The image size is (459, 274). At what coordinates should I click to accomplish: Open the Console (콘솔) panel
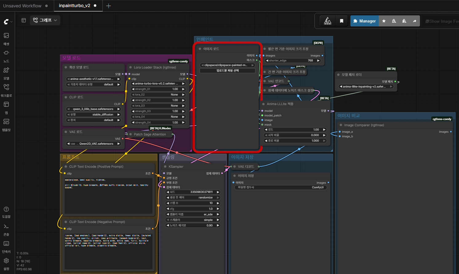6,229
